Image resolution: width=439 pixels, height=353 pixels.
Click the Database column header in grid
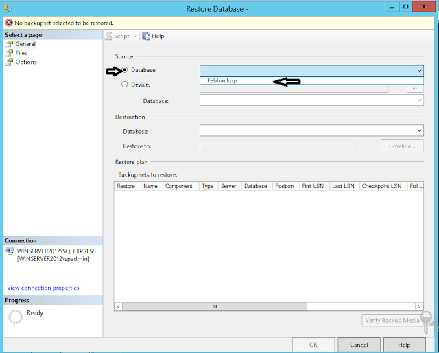[x=257, y=186]
